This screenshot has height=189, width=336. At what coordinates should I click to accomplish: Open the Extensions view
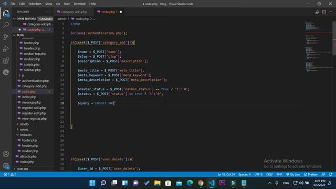[6, 60]
